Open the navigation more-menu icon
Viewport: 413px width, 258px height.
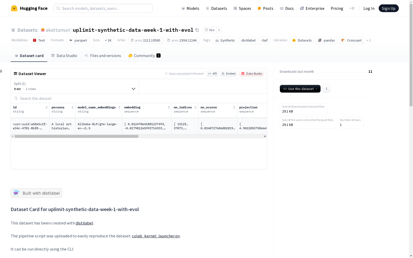[x=352, y=8]
